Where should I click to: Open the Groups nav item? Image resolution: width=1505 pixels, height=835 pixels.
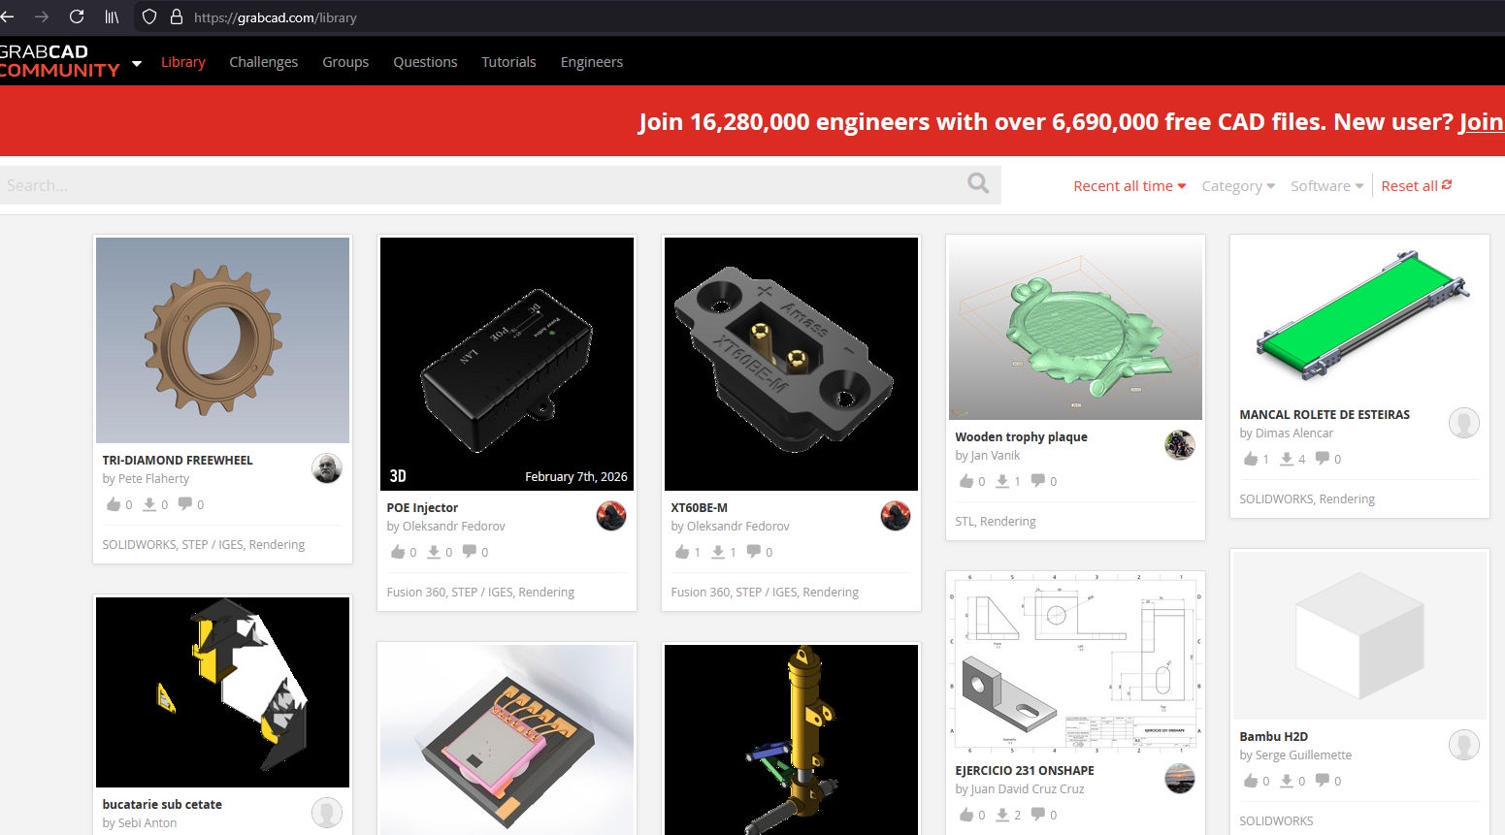[345, 62]
